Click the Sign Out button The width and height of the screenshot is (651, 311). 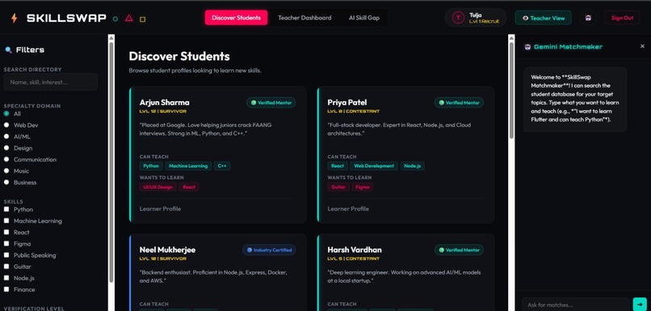623,18
